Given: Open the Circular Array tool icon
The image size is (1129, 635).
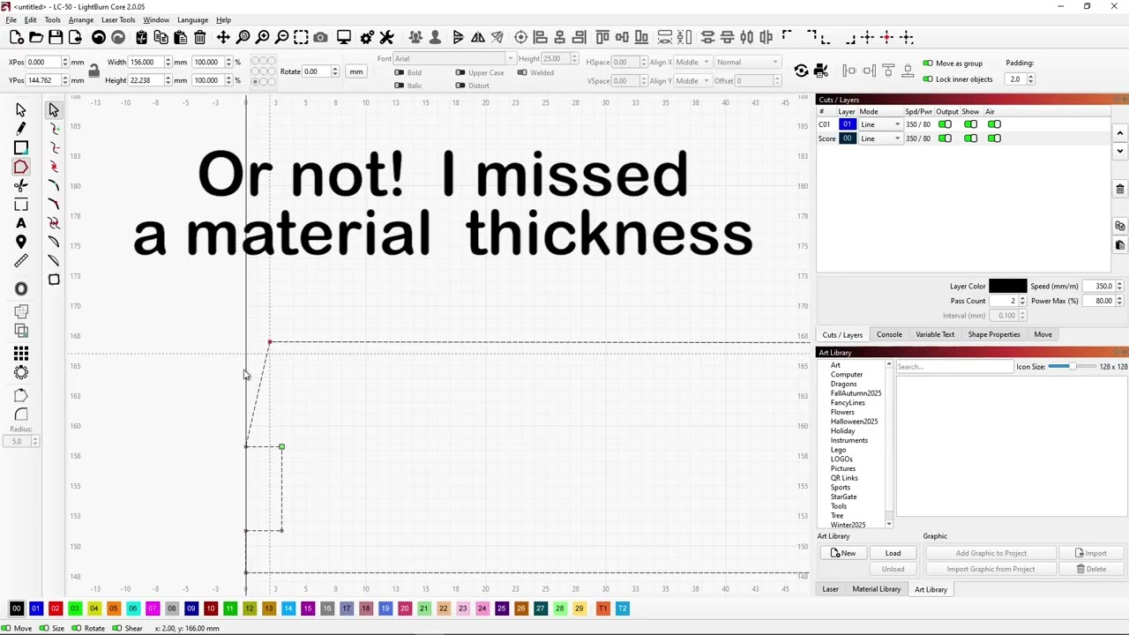Looking at the screenshot, I should (21, 372).
